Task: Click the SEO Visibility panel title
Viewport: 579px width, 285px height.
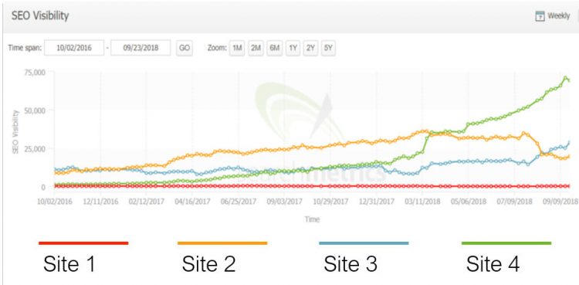Action: pos(40,16)
